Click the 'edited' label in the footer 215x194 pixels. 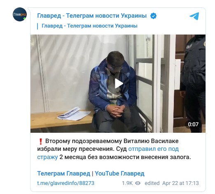pos(152,183)
